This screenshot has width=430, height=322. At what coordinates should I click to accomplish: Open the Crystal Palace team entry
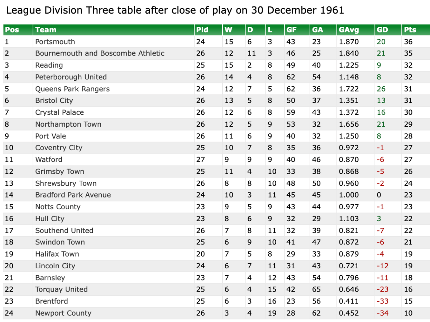59,113
